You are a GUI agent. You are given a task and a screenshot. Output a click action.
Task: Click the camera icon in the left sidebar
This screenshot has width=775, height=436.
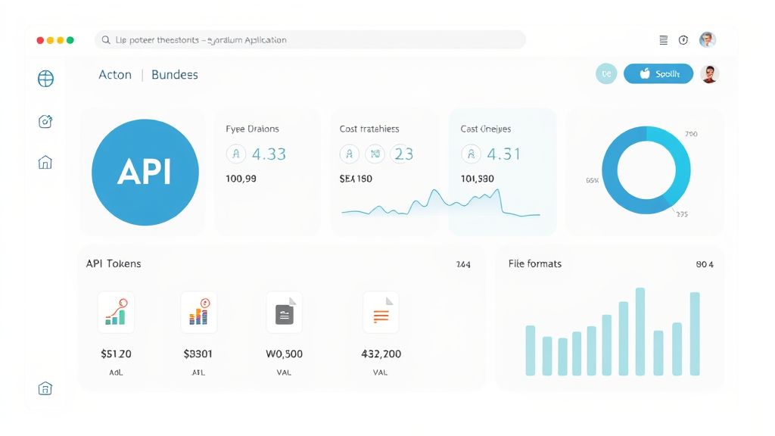pyautogui.click(x=45, y=121)
